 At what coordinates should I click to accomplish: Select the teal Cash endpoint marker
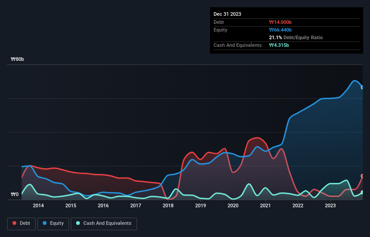[362, 192]
